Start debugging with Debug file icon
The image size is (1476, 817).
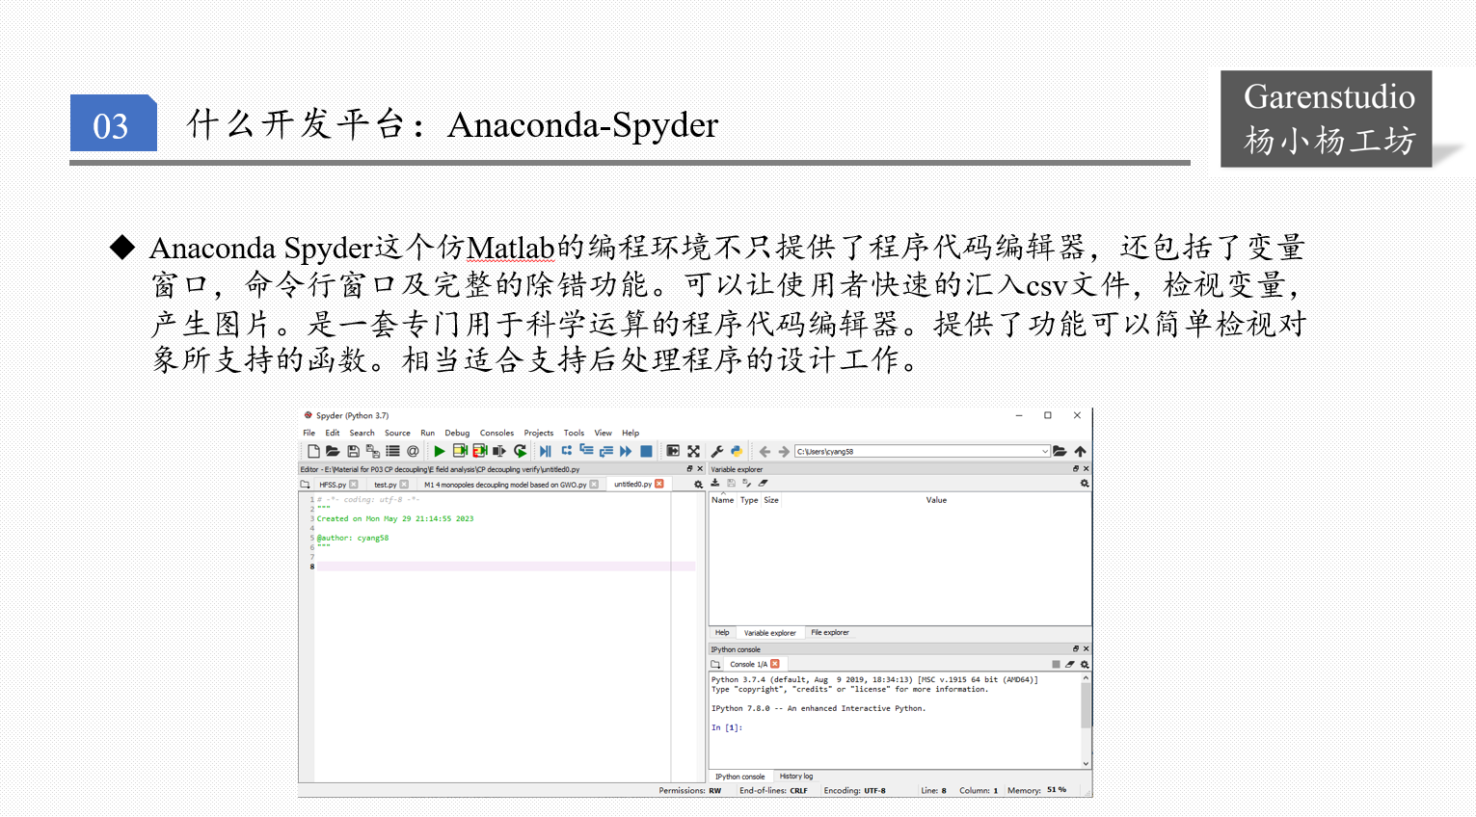(546, 451)
